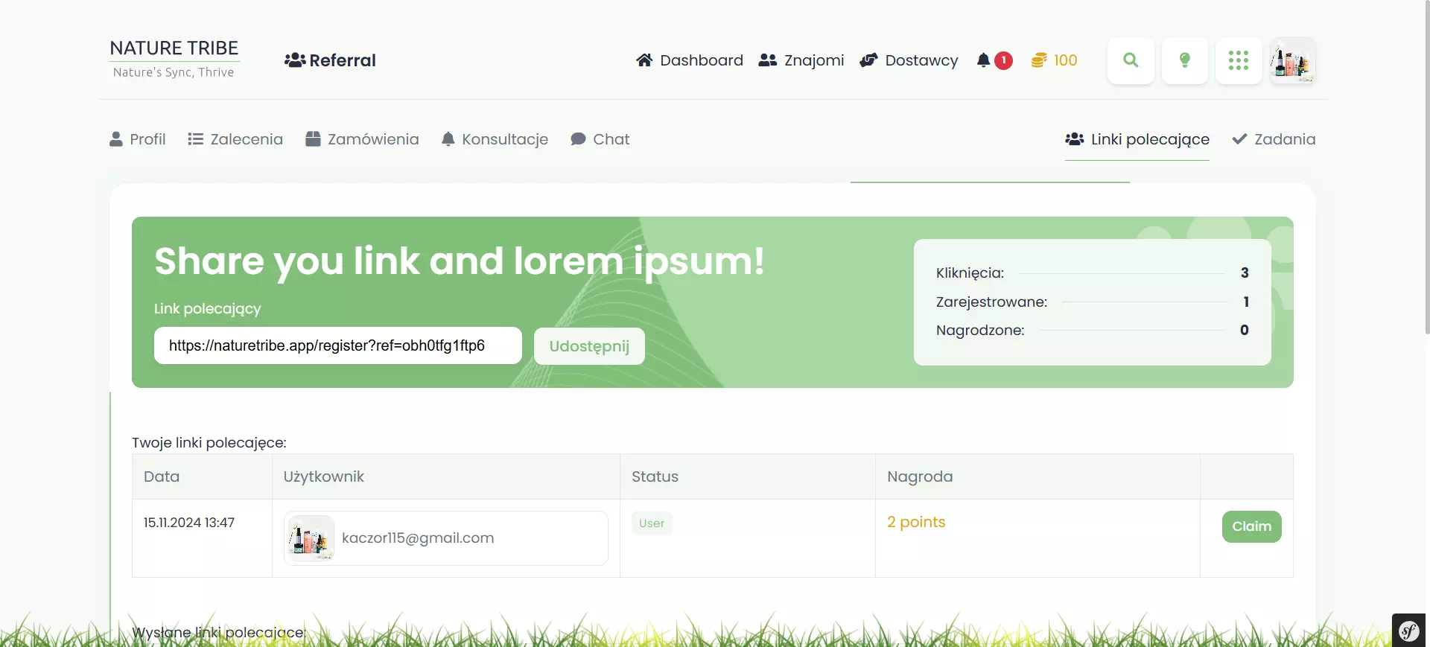Click the Twoje linki polecające heading
1430x647 pixels.
209,442
